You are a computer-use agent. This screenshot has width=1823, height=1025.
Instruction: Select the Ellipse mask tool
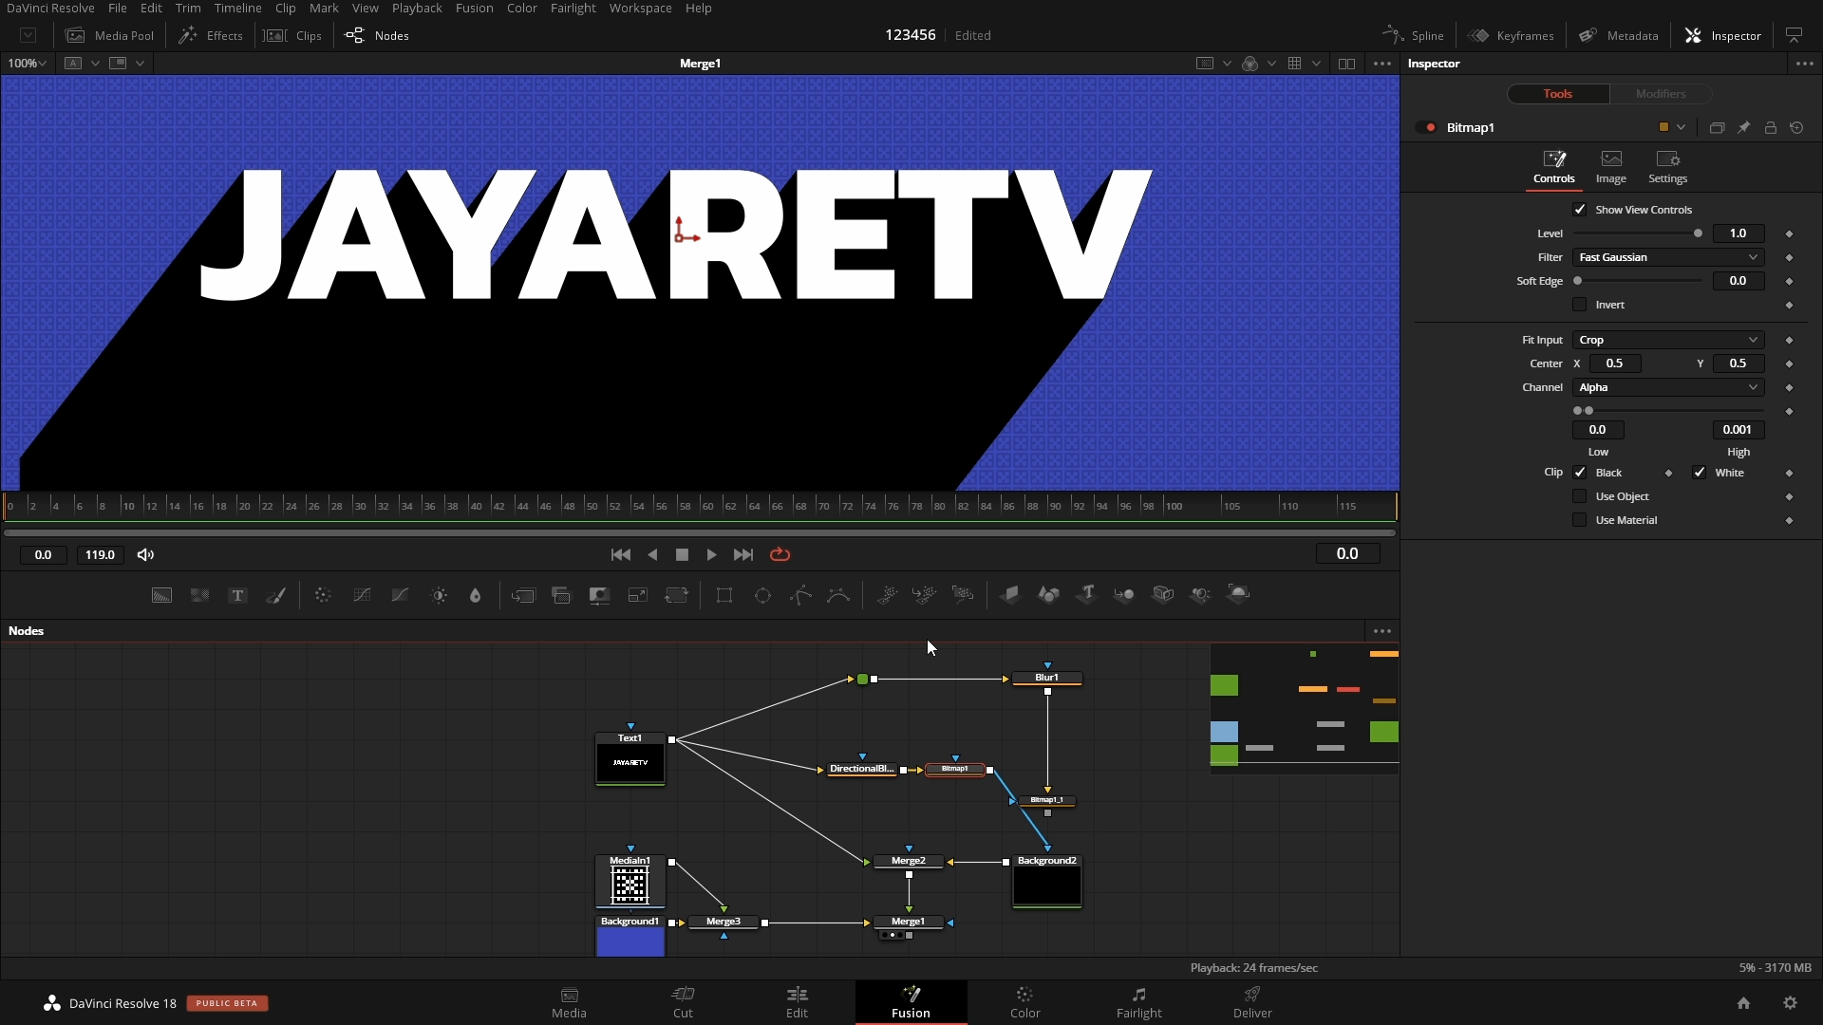click(x=762, y=595)
